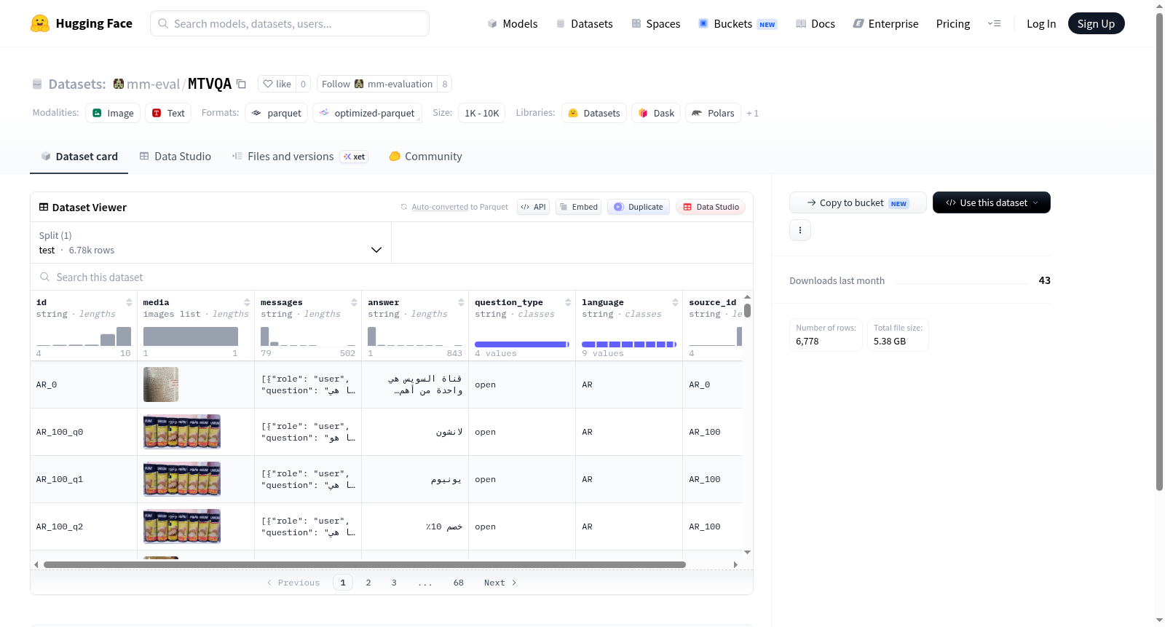Viewport: 1165px width, 627px height.
Task: Click the Sign Up button
Action: (1097, 23)
